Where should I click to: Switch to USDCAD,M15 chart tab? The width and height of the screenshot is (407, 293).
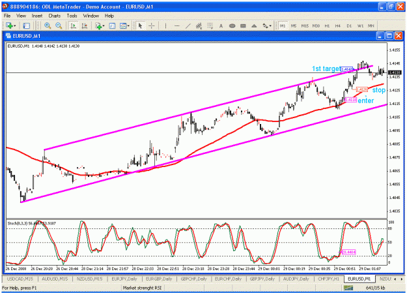(20, 279)
